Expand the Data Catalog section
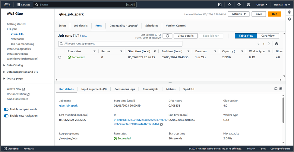 click(4, 65)
